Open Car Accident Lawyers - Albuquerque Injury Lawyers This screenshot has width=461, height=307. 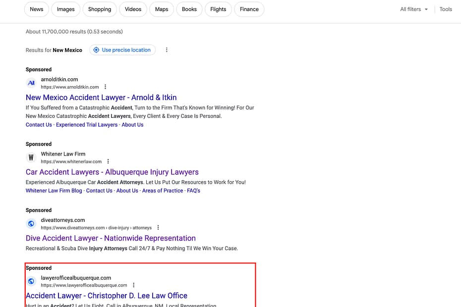point(112,172)
